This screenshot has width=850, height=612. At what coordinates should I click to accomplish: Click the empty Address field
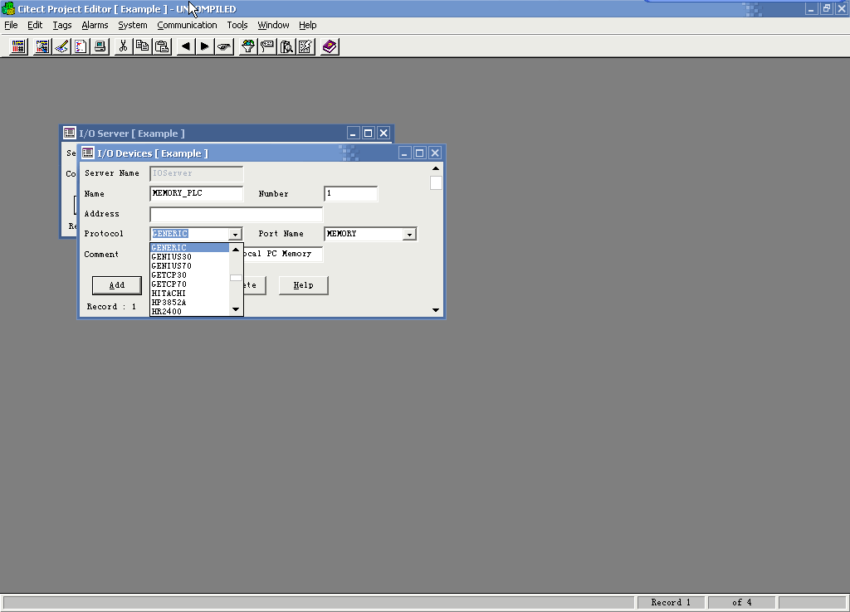[x=237, y=214]
